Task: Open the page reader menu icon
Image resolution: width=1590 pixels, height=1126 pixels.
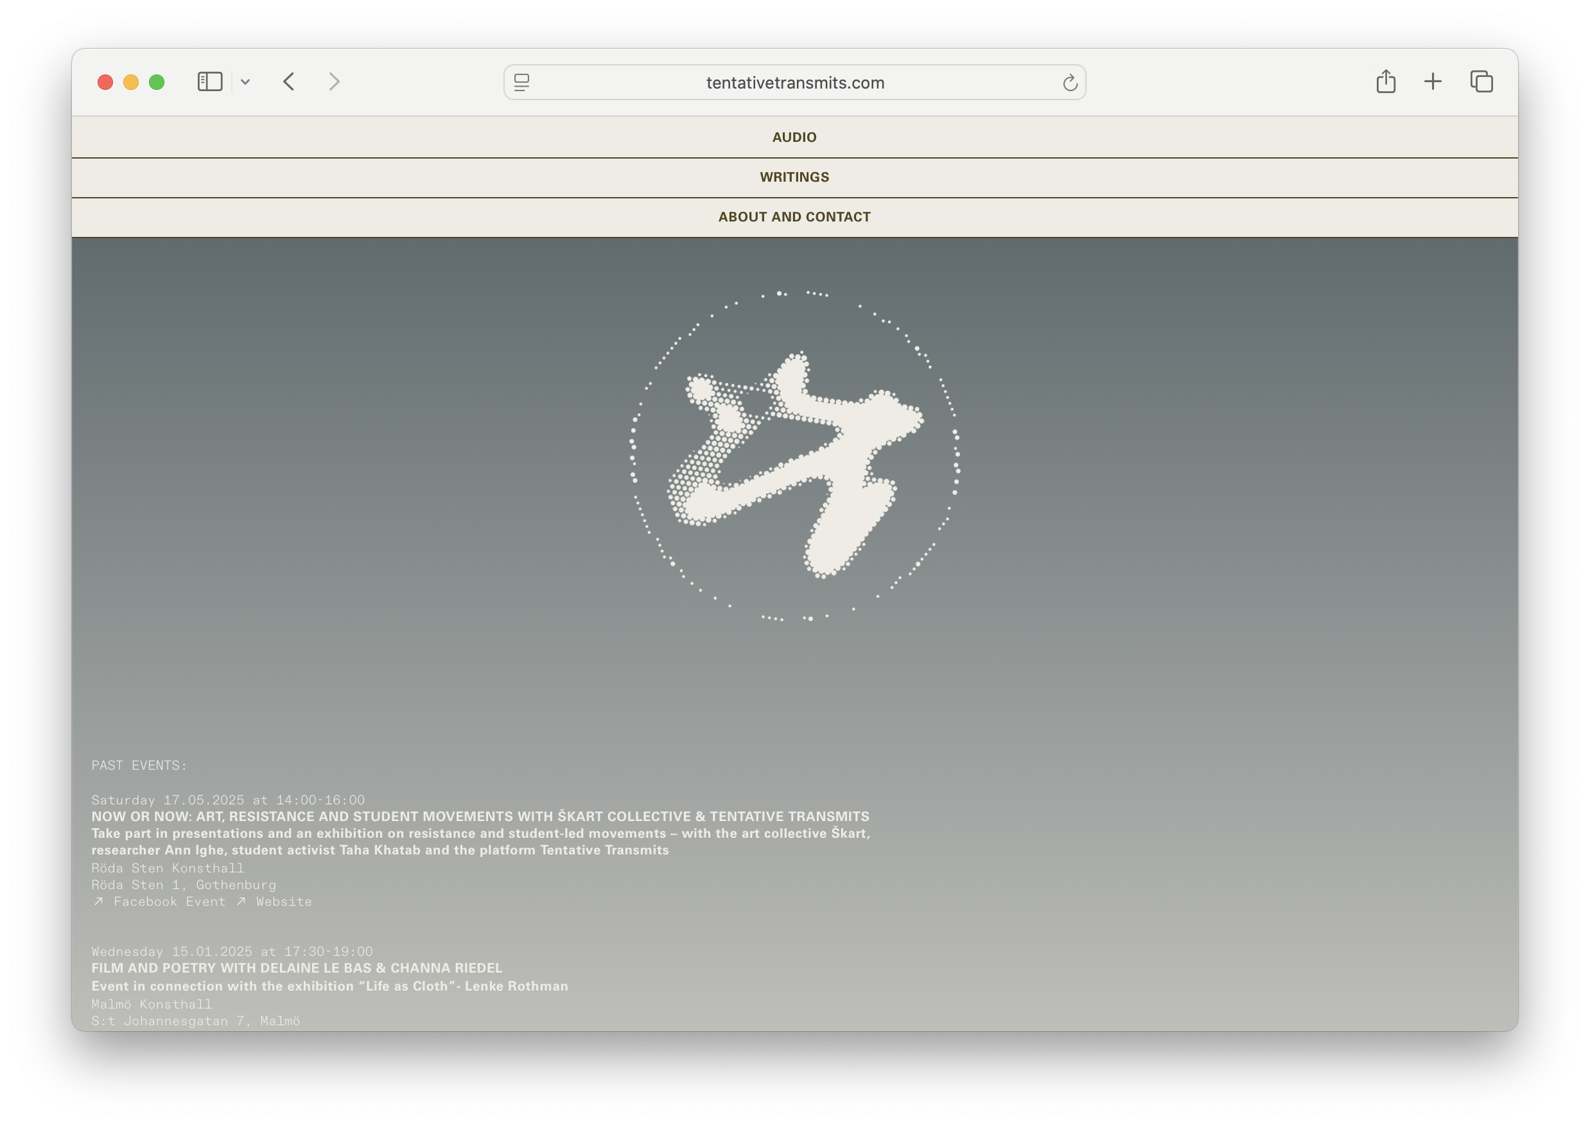Action: [x=521, y=83]
